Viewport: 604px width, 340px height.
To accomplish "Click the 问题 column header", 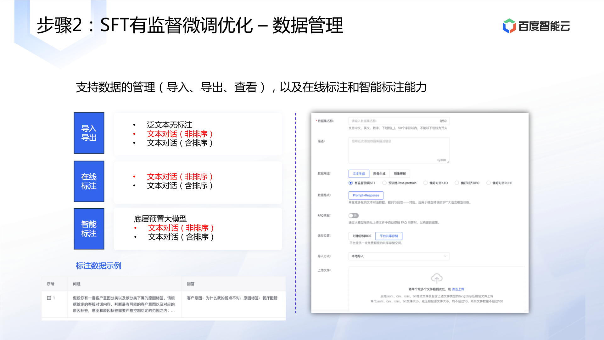I will pos(77,284).
